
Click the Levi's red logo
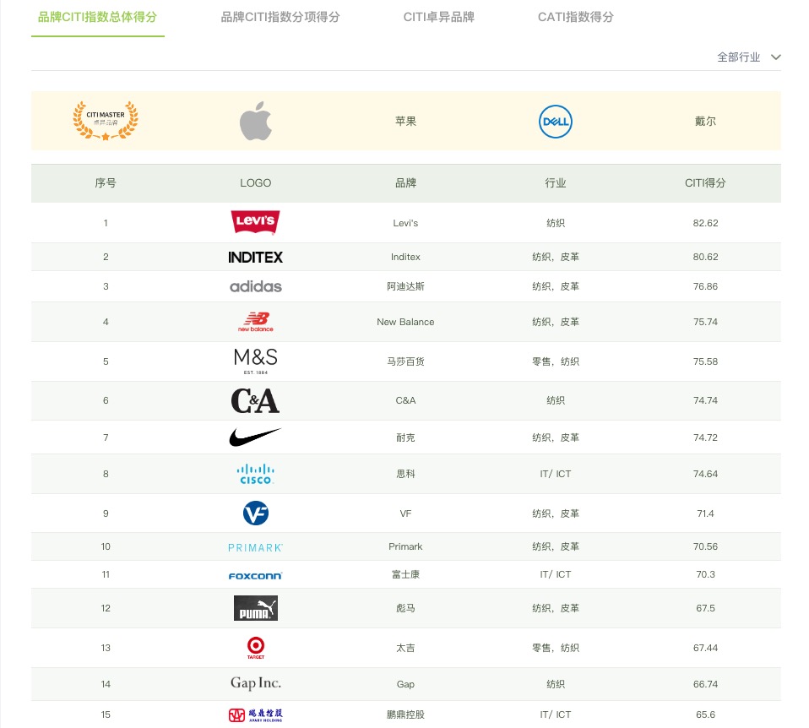point(255,222)
